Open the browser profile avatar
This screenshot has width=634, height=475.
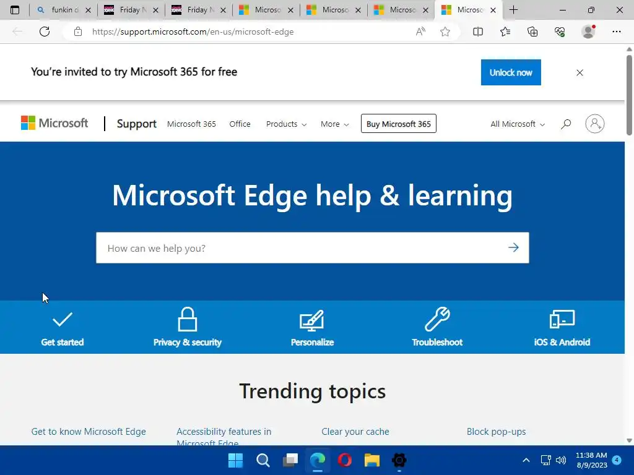(588, 32)
